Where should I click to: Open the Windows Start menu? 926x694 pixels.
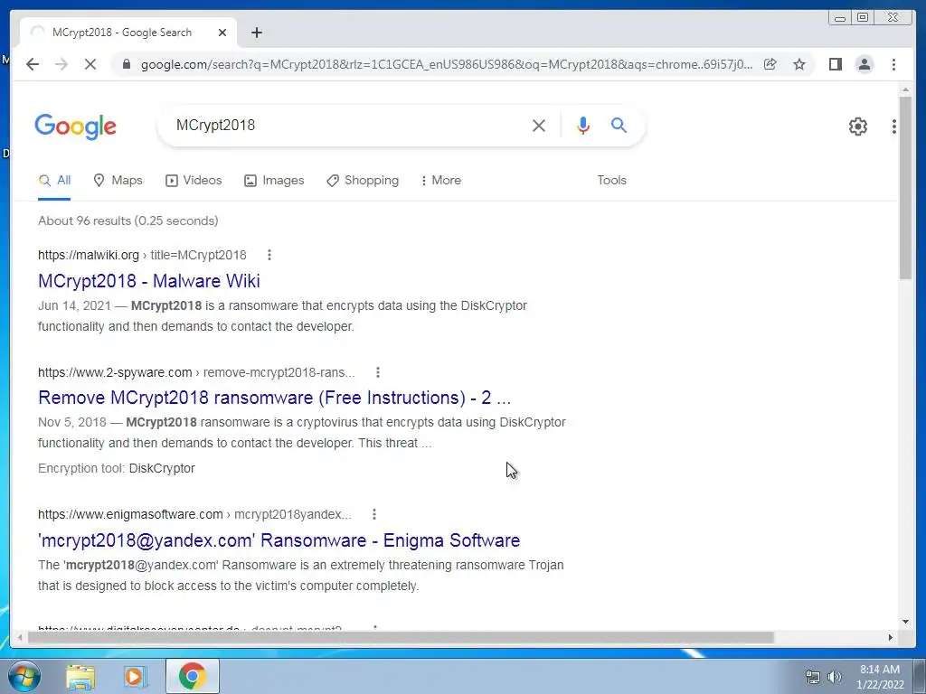click(x=24, y=676)
